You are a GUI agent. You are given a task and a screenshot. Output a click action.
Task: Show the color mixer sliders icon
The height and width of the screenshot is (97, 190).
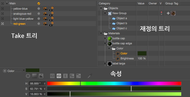[x=72, y=76]
